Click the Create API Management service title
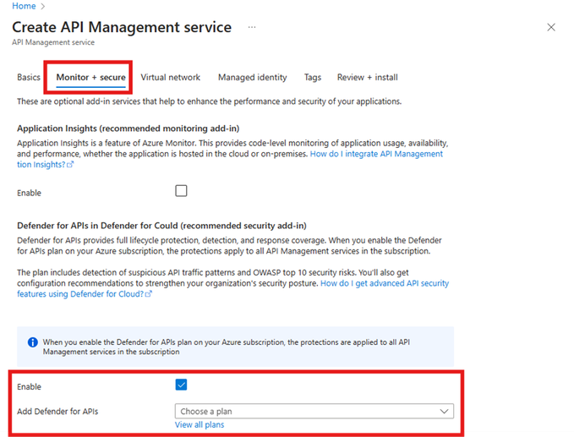The height and width of the screenshot is (437, 574). [122, 27]
